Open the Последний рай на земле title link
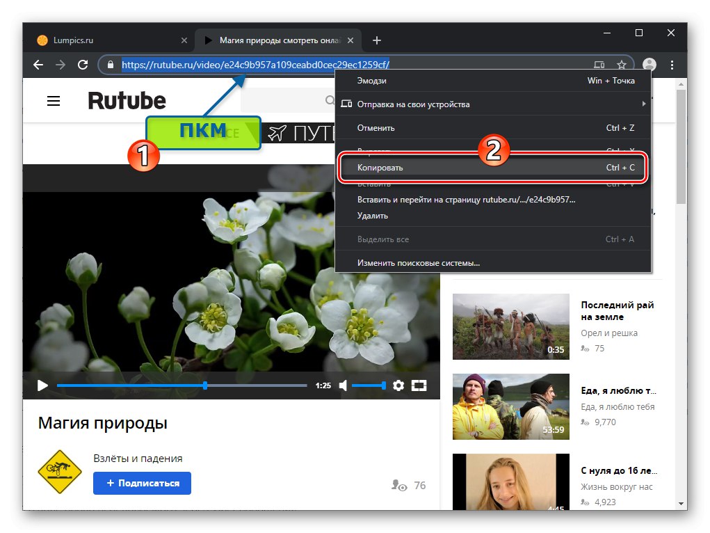The image size is (710, 533). [x=618, y=311]
